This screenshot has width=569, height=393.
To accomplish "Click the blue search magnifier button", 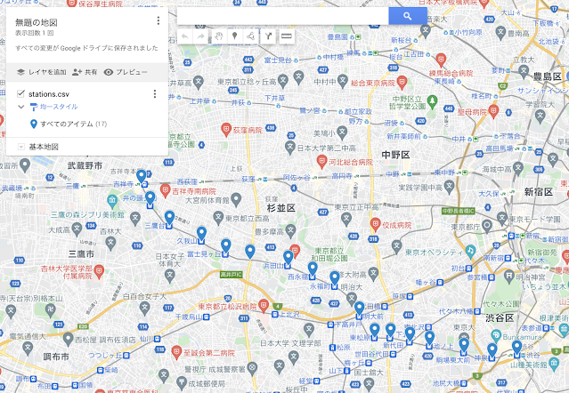I will (408, 16).
